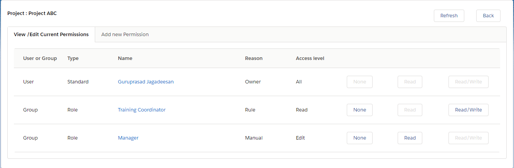Click Read button in Guruprasad Jagadeesan row
Image resolution: width=514 pixels, height=168 pixels.
tap(410, 82)
